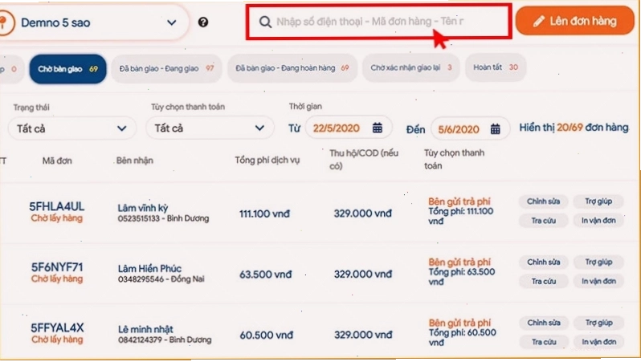Click the Bên nhận column header
Screen dimensions: 641x362
pos(135,161)
